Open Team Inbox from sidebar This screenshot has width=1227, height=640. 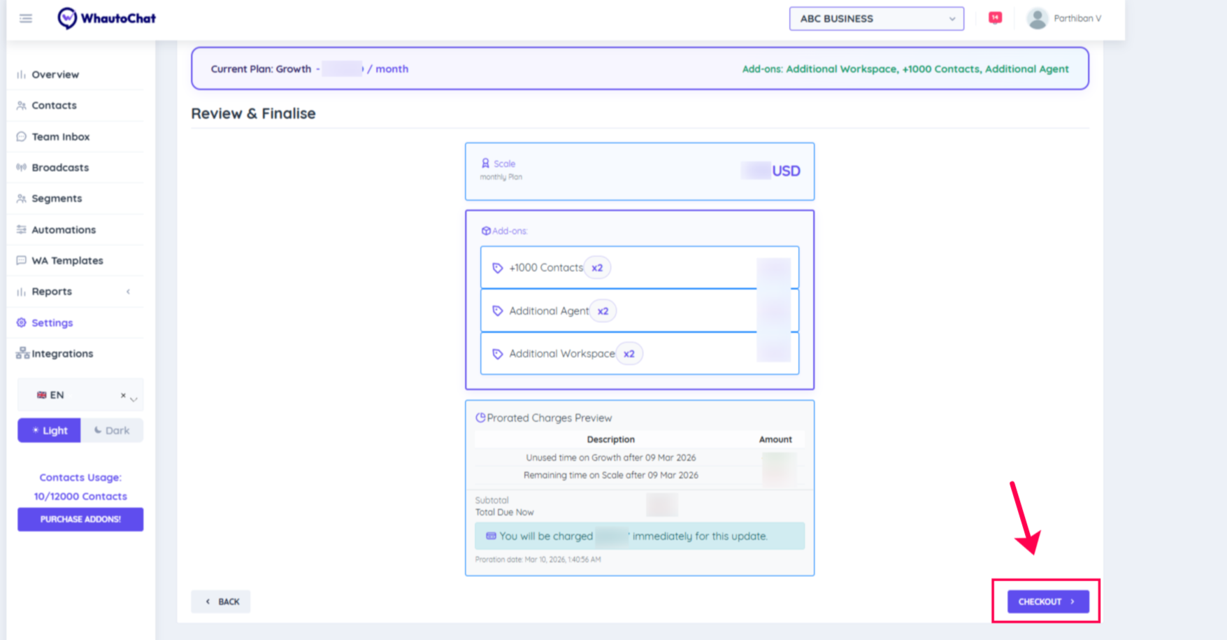60,137
